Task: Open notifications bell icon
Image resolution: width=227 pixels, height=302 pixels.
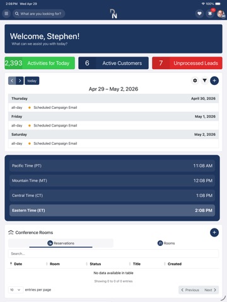Action: (210, 14)
